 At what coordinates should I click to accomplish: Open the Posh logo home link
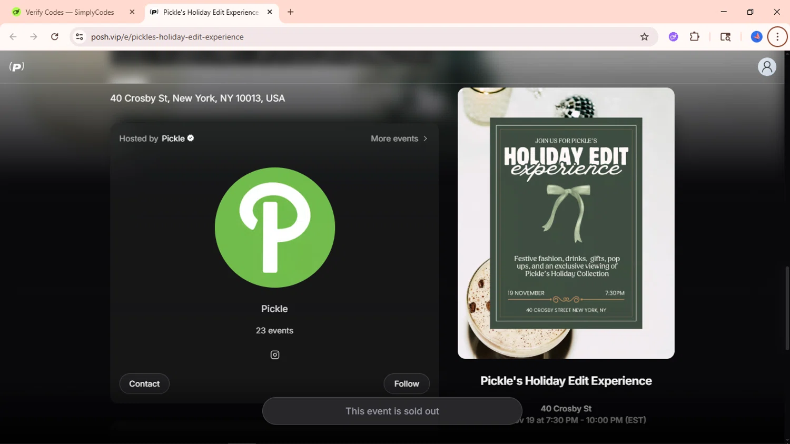tap(17, 67)
